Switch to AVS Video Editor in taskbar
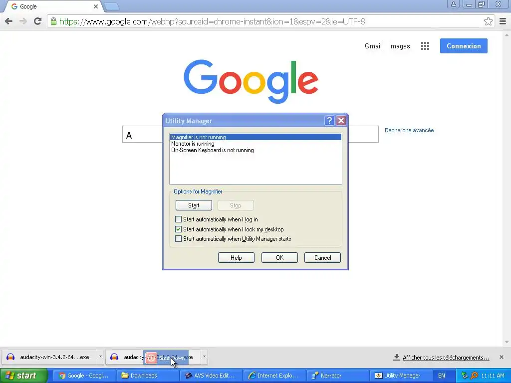The width and height of the screenshot is (511, 383). pos(211,376)
